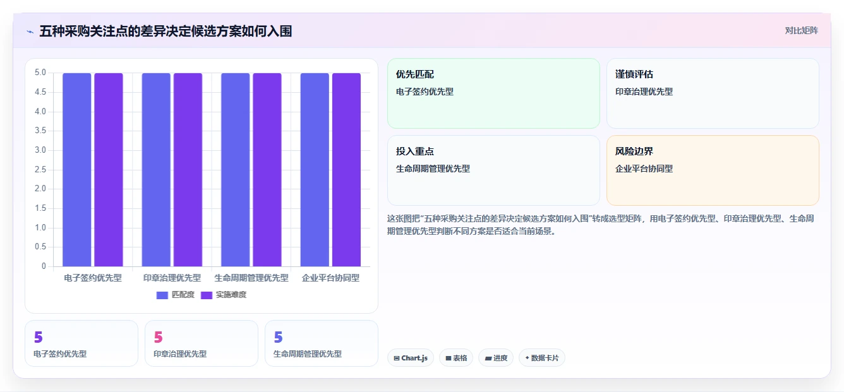Click the blue 5 card for 生命周期管理优先型

coord(322,343)
